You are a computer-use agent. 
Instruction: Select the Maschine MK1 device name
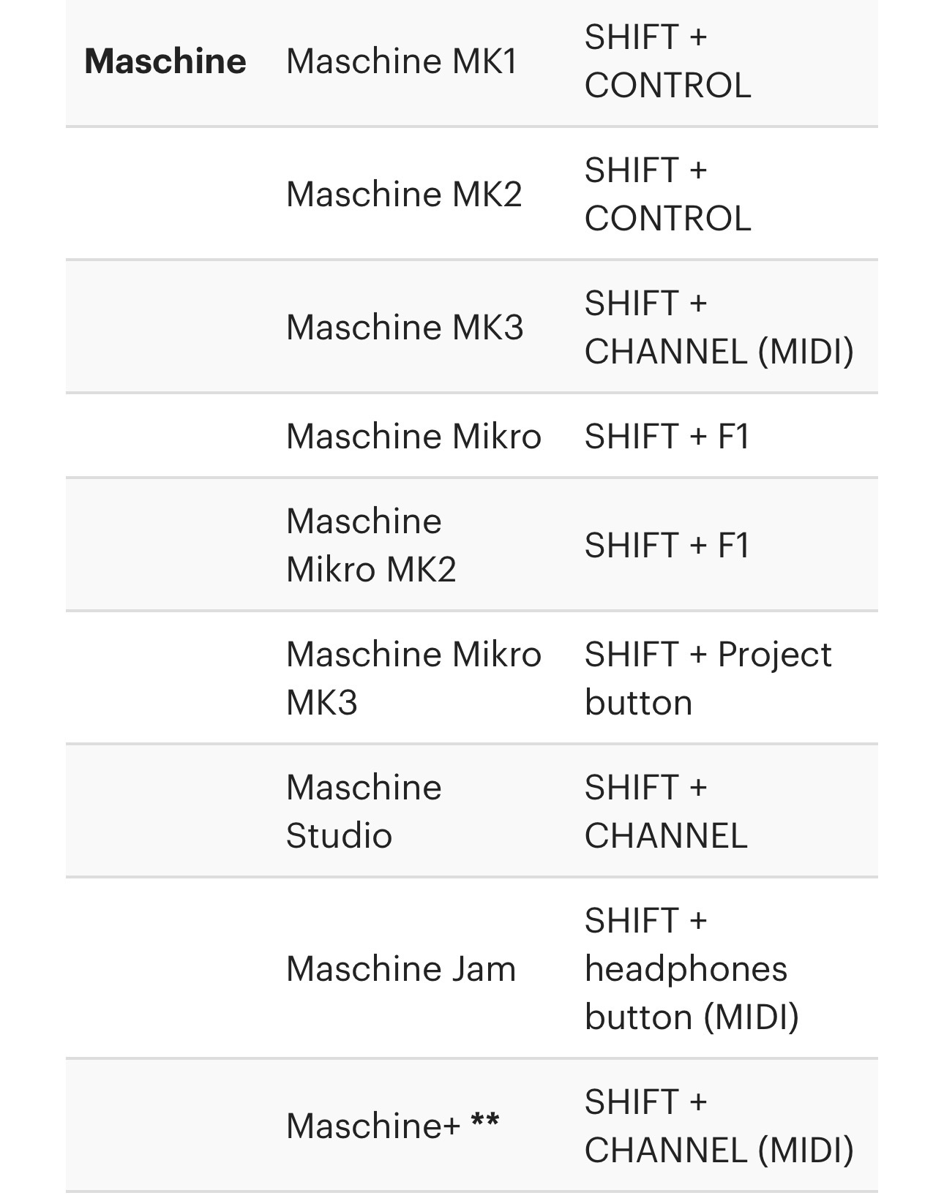[x=402, y=61]
